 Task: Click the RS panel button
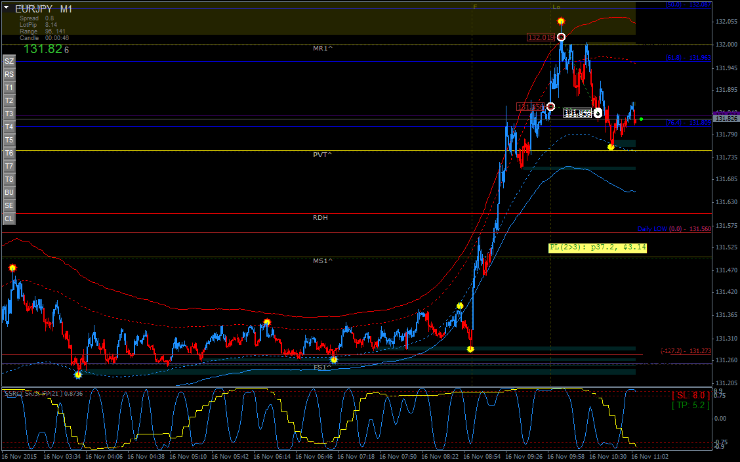pos(9,75)
